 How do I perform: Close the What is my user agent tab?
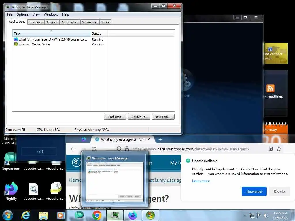(149, 140)
